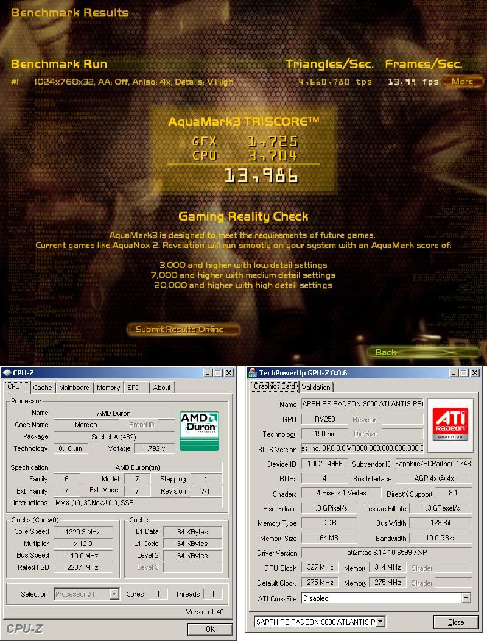
Task: Click the CPU Name value AMD Duron
Action: [x=114, y=413]
